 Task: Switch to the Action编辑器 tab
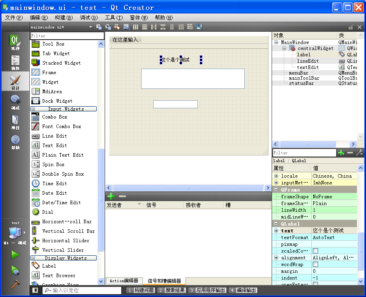click(124, 281)
